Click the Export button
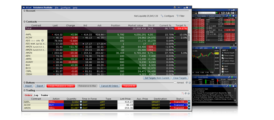This screenshot has height=120, width=274. [40, 86]
